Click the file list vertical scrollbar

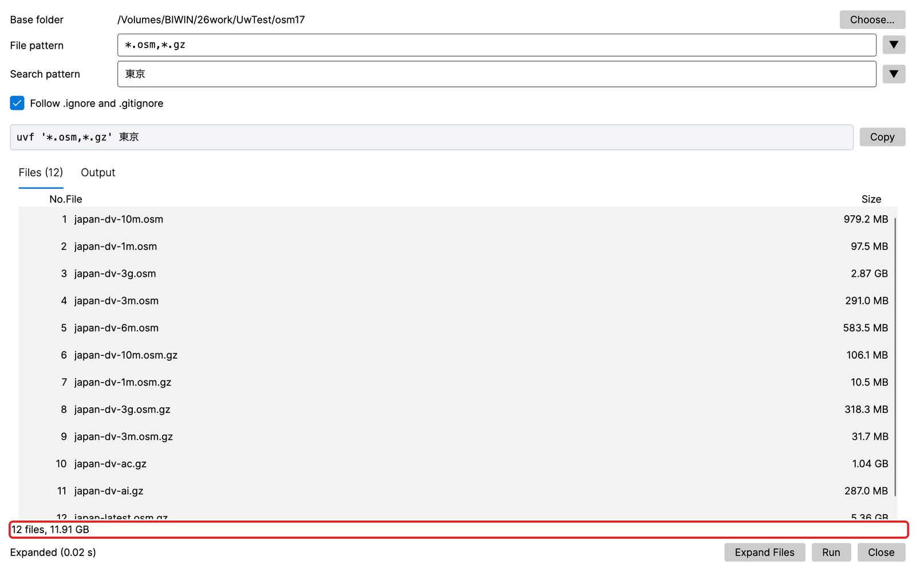tap(895, 357)
